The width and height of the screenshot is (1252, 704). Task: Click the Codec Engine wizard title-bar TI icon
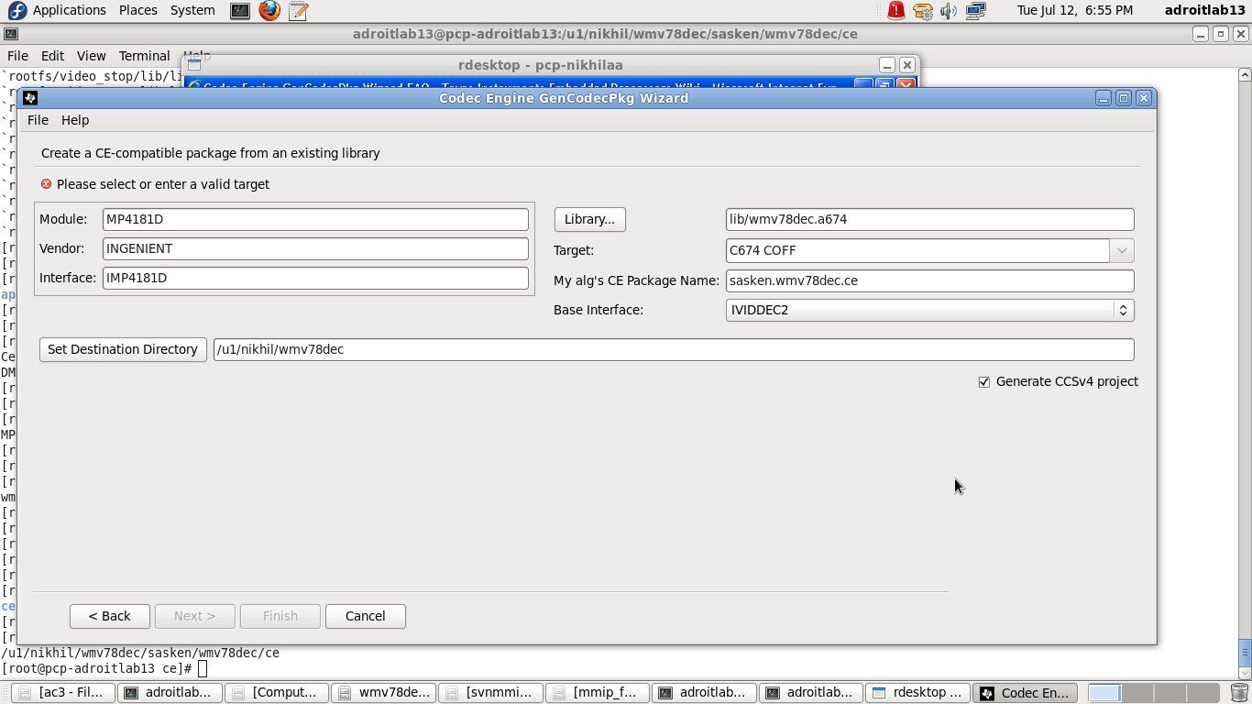30,98
